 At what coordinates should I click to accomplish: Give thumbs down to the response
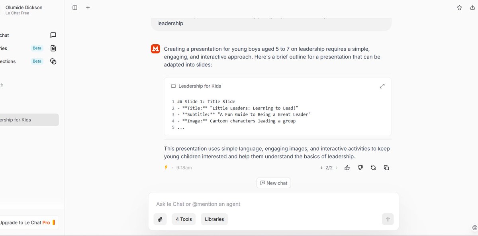pos(360,168)
